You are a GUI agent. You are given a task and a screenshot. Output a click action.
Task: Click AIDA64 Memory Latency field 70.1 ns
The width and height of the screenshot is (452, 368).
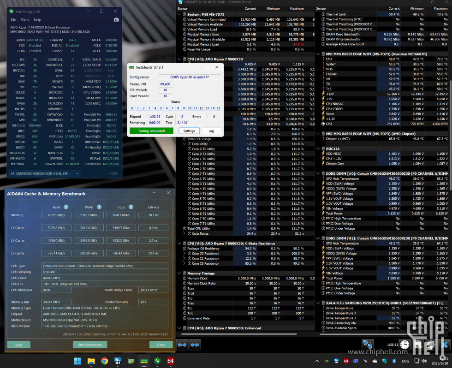click(153, 215)
